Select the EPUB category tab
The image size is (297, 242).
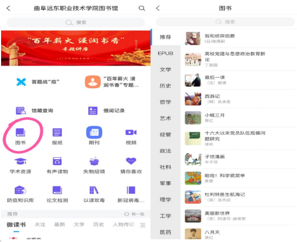(x=165, y=54)
